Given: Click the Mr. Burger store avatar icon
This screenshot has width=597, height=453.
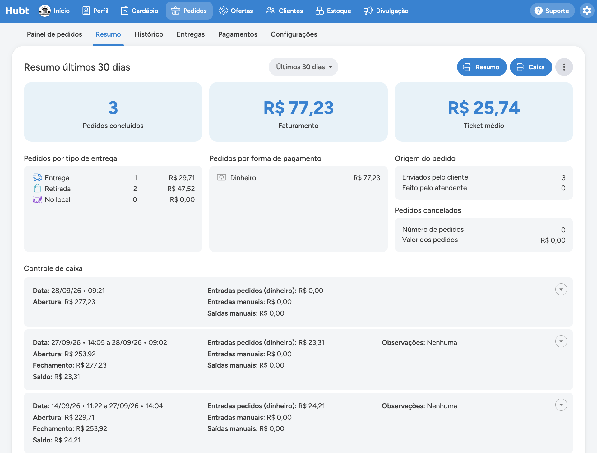Looking at the screenshot, I should (x=45, y=11).
